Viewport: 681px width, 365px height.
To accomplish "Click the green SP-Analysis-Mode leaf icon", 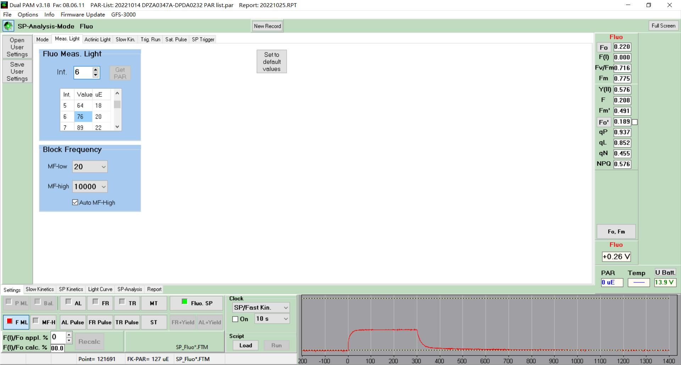I will point(8,26).
